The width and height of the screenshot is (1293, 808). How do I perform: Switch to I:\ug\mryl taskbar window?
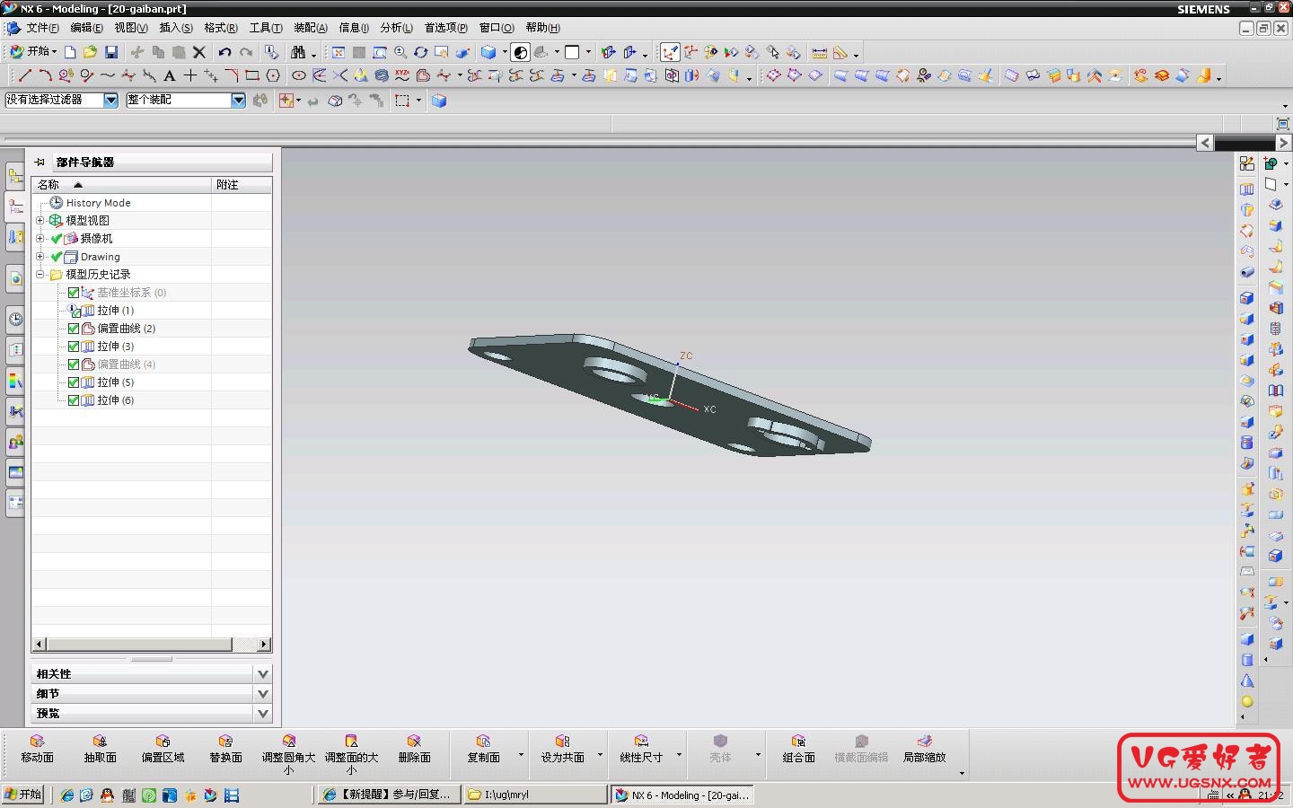pyautogui.click(x=536, y=795)
